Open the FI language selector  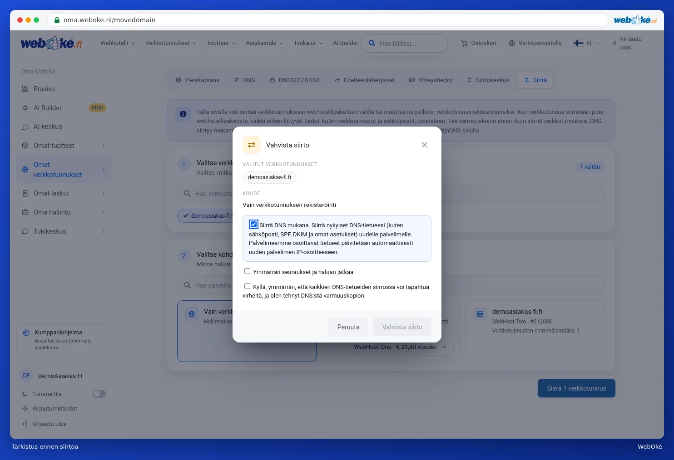[x=586, y=43]
